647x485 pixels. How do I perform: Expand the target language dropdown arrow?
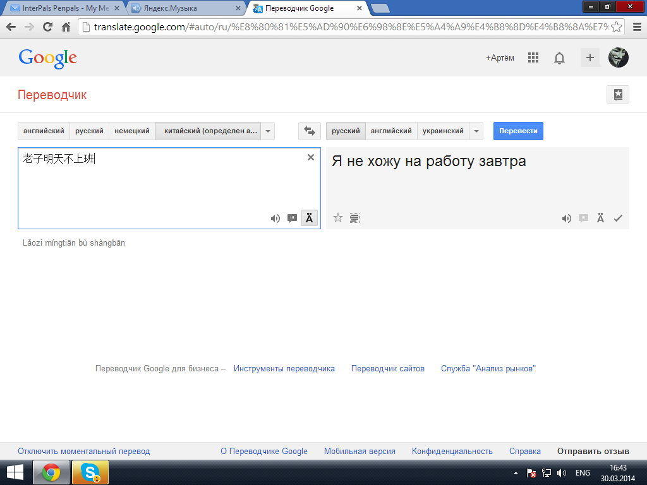pos(476,131)
